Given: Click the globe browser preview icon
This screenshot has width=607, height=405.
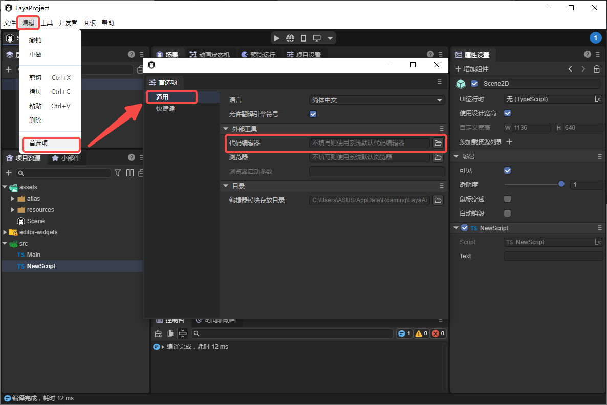Looking at the screenshot, I should pos(290,38).
